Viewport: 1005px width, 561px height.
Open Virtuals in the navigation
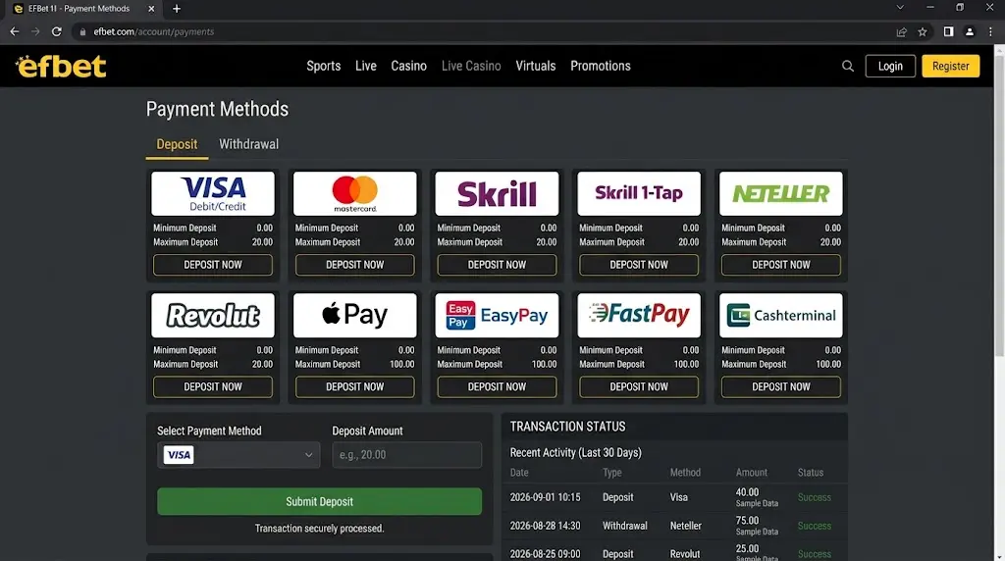(536, 66)
